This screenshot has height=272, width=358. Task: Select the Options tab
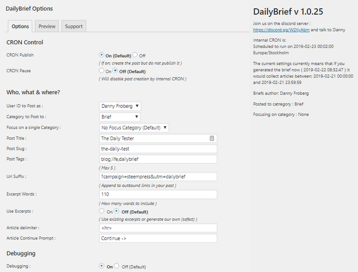click(x=21, y=27)
